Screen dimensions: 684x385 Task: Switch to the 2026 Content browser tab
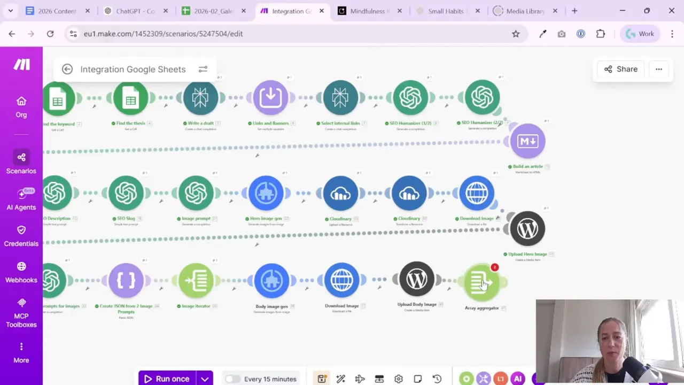click(x=58, y=11)
